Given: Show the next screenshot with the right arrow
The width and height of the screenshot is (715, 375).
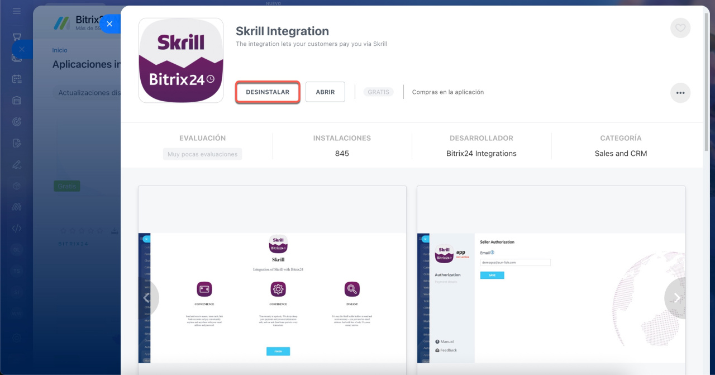Looking at the screenshot, I should (675, 298).
